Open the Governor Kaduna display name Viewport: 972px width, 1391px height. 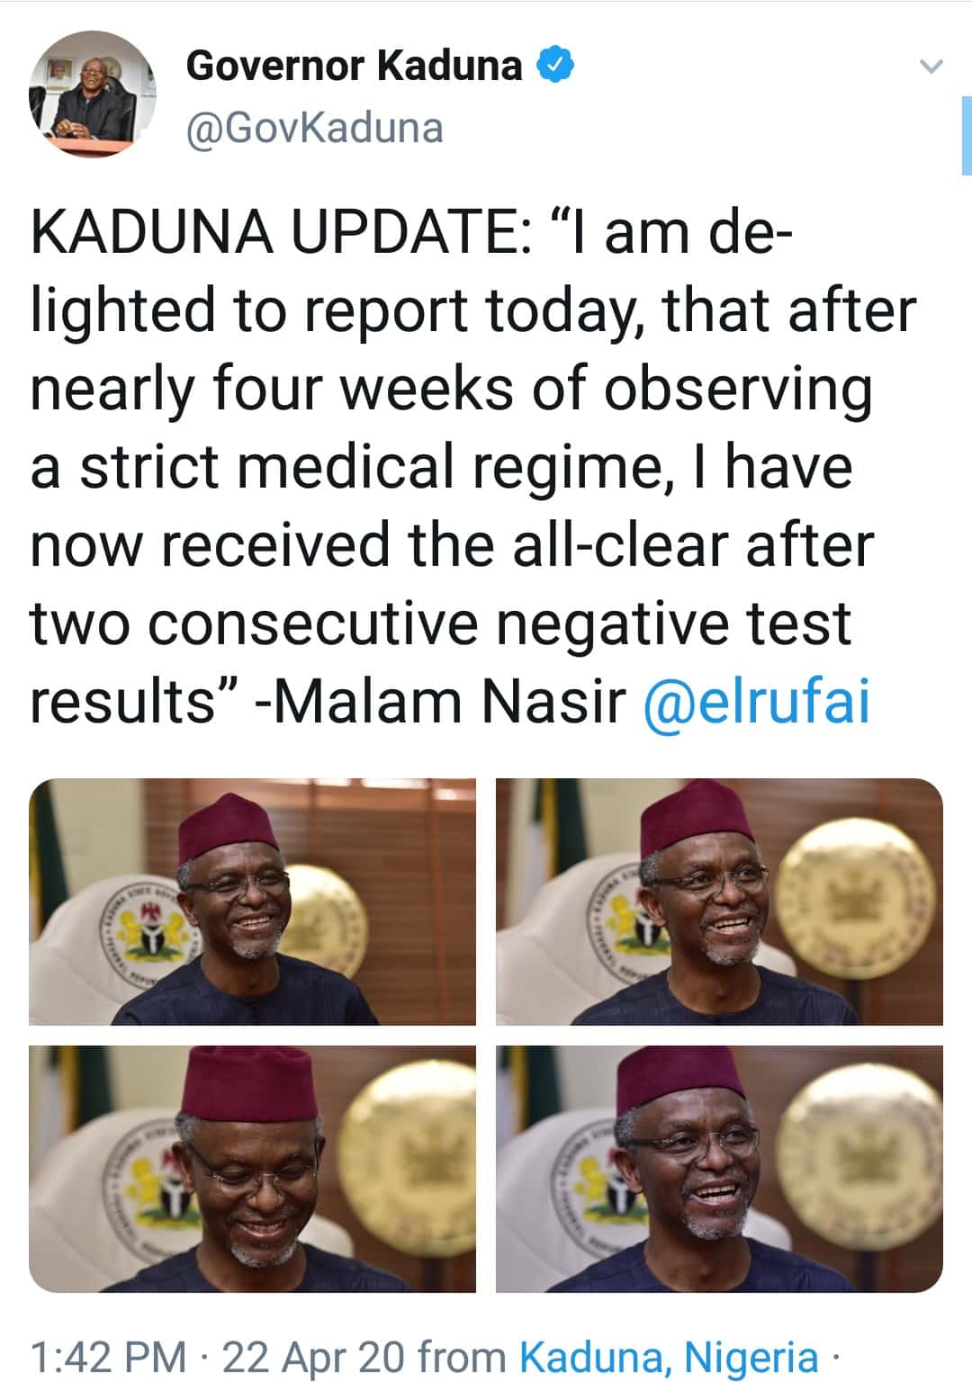tap(354, 66)
